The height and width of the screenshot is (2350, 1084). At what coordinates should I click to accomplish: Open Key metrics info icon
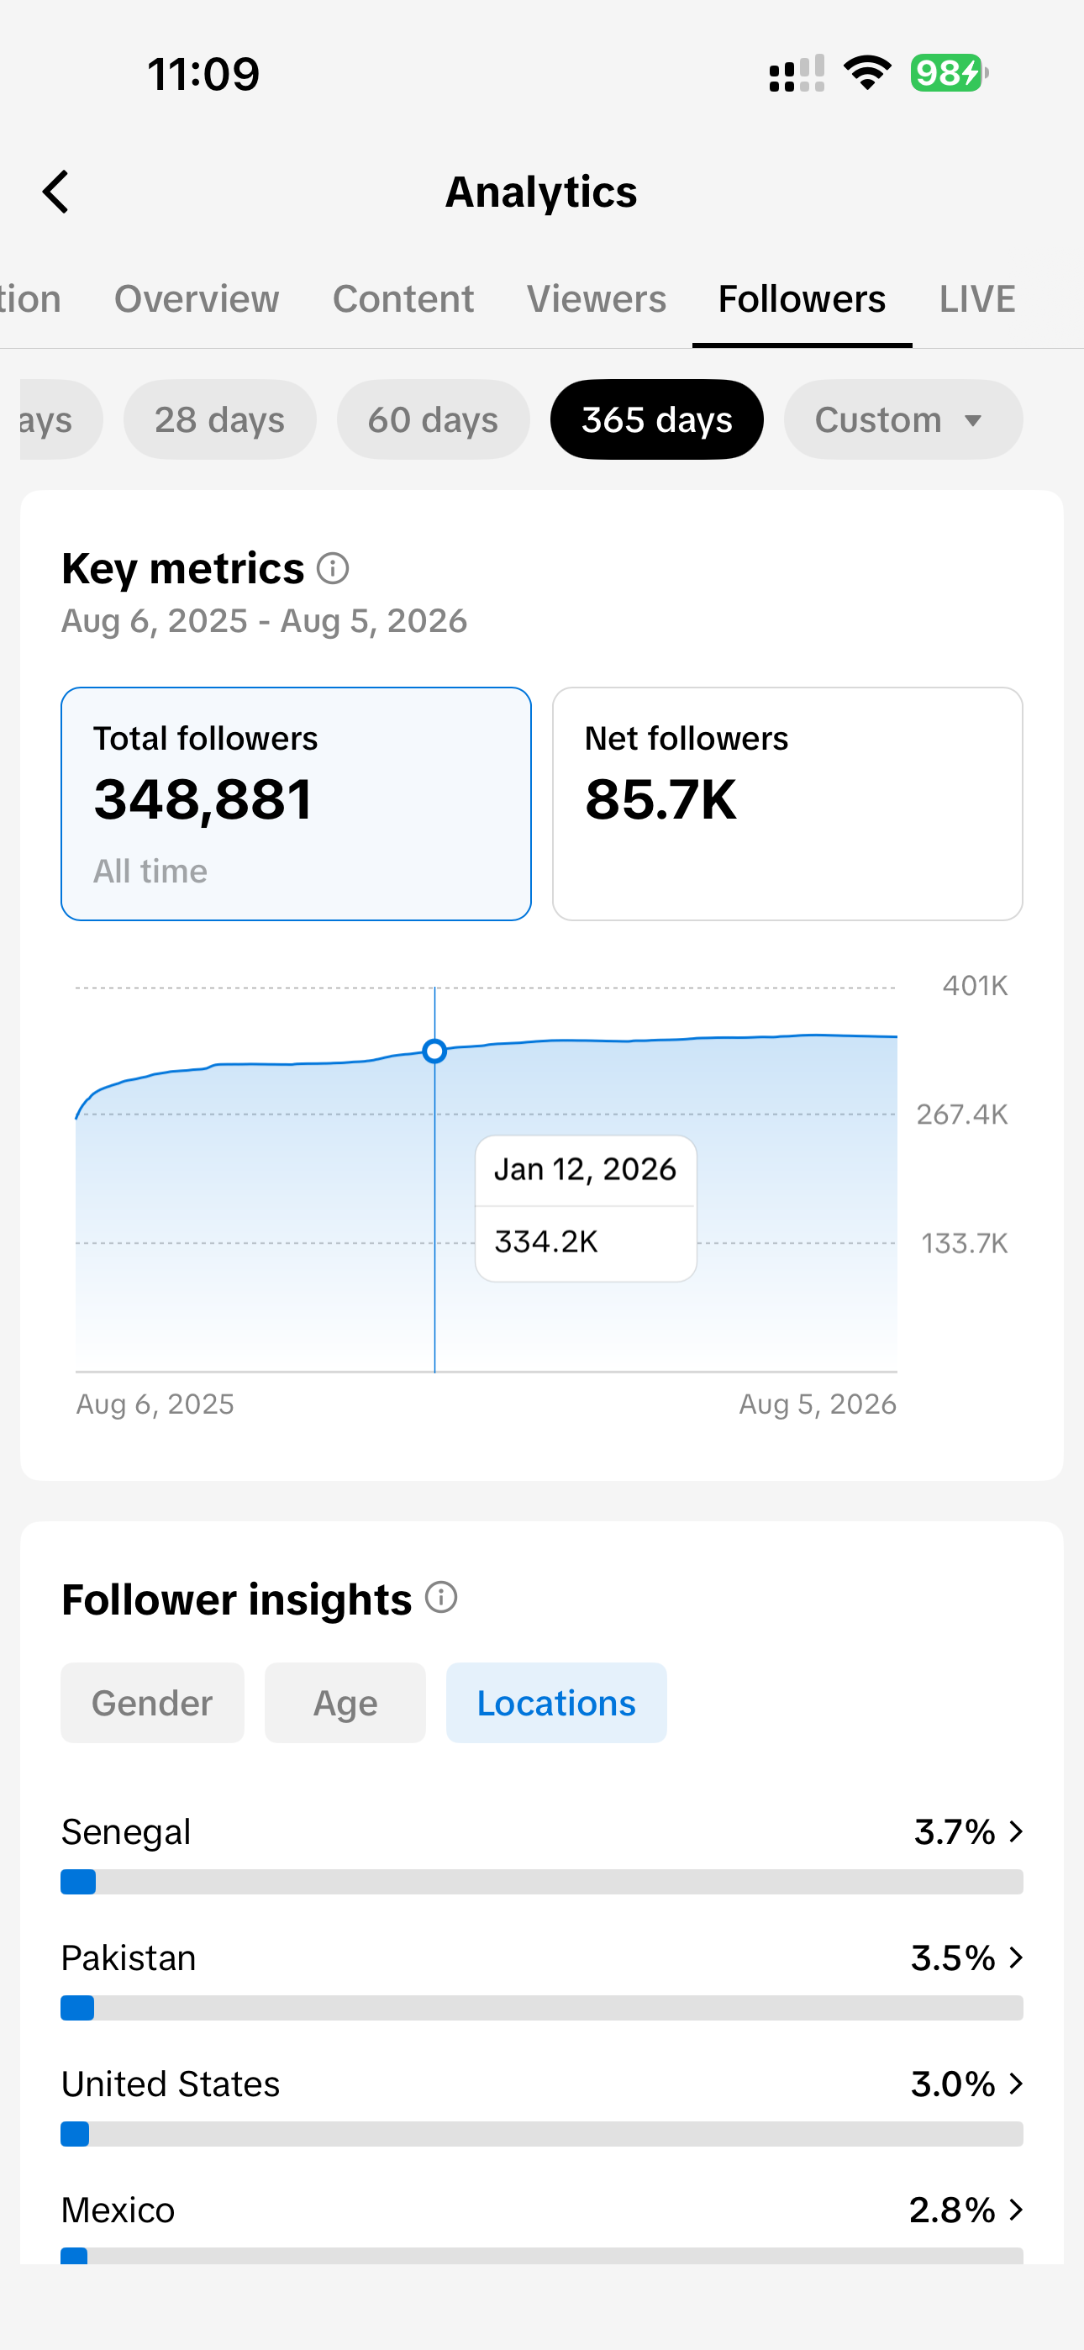(x=333, y=568)
